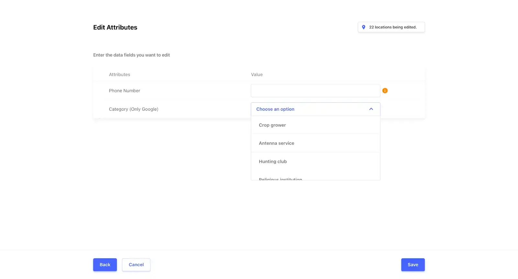Click blank space in the dropdown options list
This screenshot has height=279, width=518.
pyautogui.click(x=340, y=168)
